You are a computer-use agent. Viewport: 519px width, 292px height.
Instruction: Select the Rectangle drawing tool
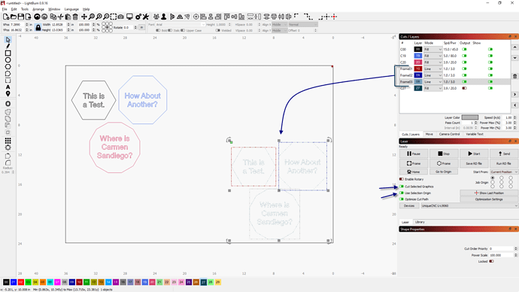pos(8,53)
